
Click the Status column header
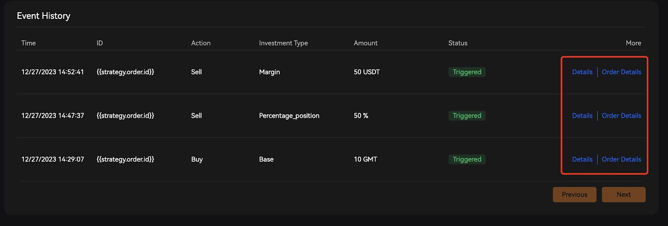tap(458, 43)
